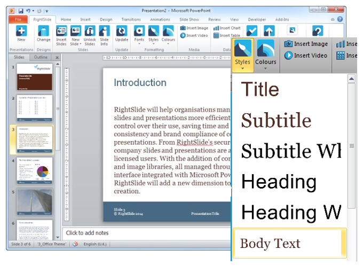Open the Transitions ribbon tab

tap(131, 19)
